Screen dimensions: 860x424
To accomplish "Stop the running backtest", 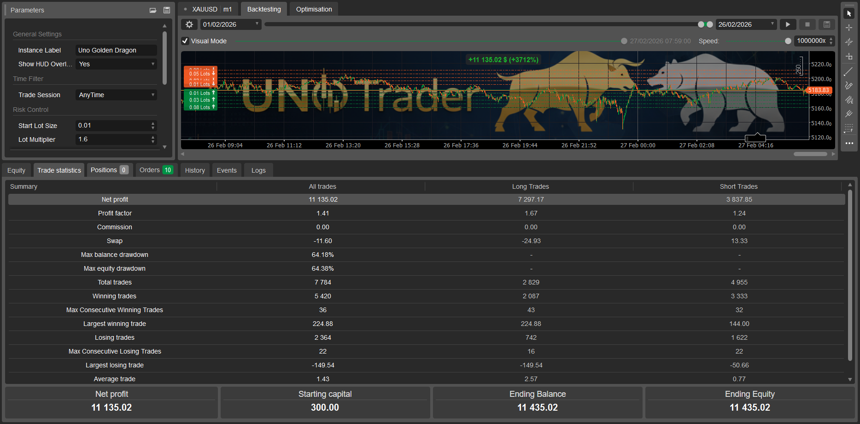I will [807, 24].
